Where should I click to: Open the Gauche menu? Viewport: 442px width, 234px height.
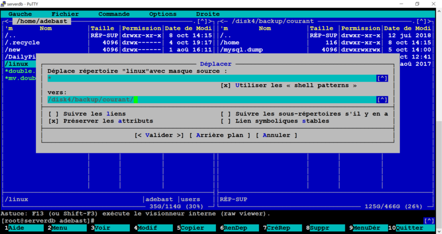[x=20, y=14]
